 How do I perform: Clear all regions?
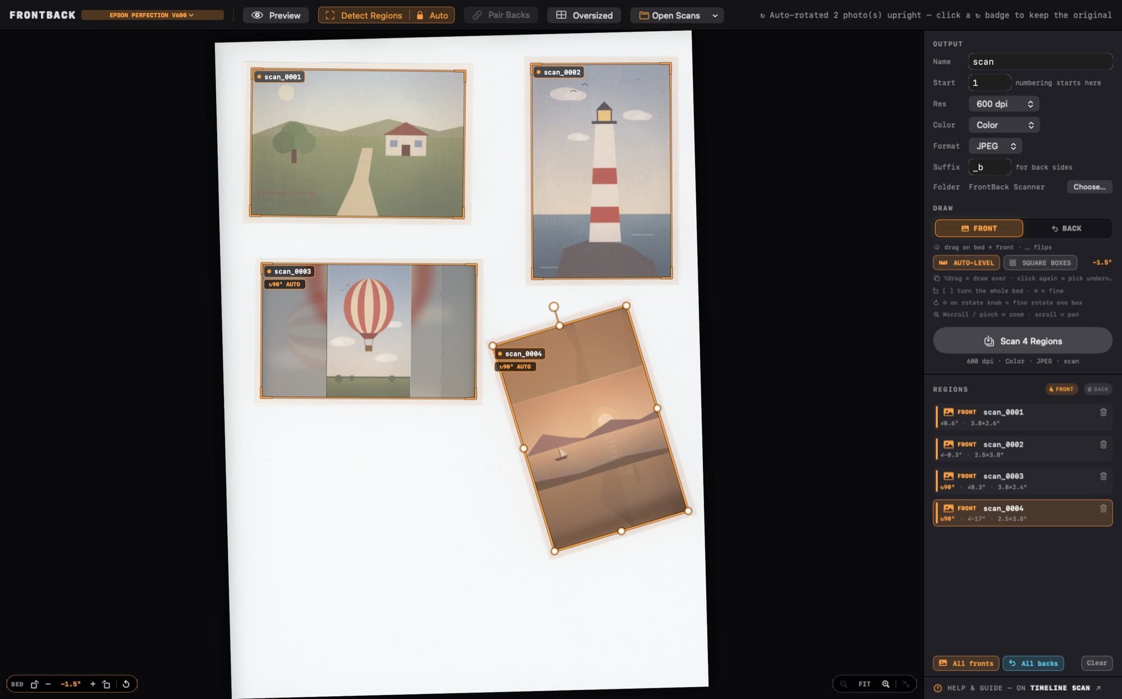(1097, 663)
